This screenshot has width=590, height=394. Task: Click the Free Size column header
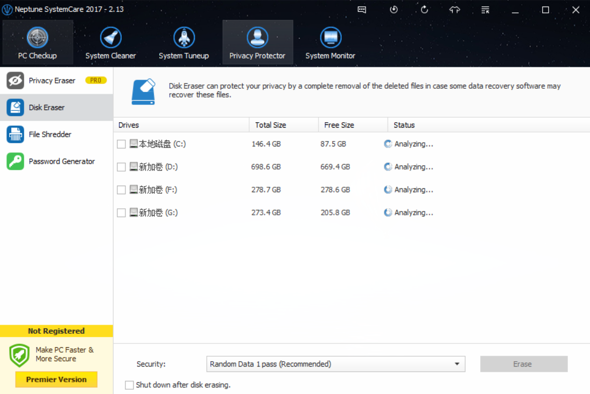click(353, 125)
